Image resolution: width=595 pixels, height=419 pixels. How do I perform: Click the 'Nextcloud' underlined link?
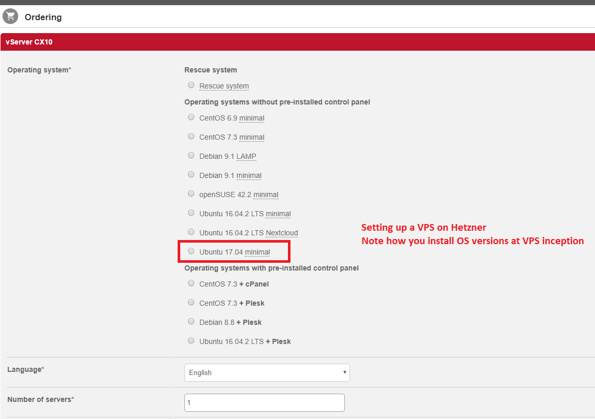tap(282, 233)
